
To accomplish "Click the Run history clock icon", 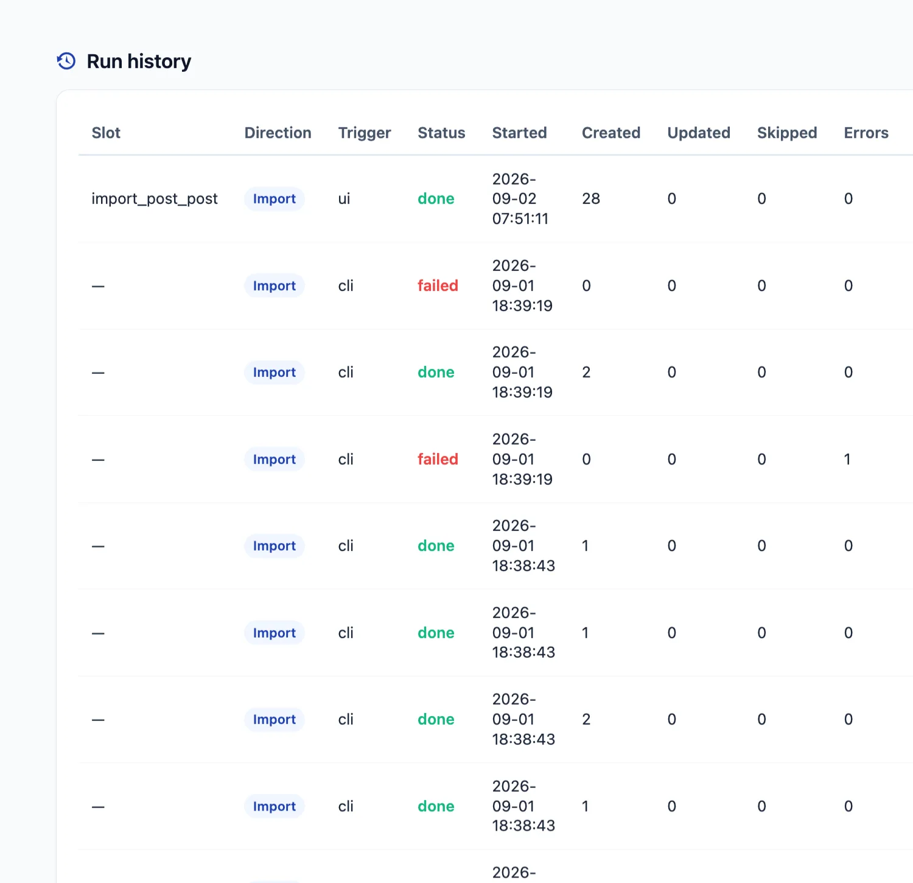I will (x=66, y=61).
